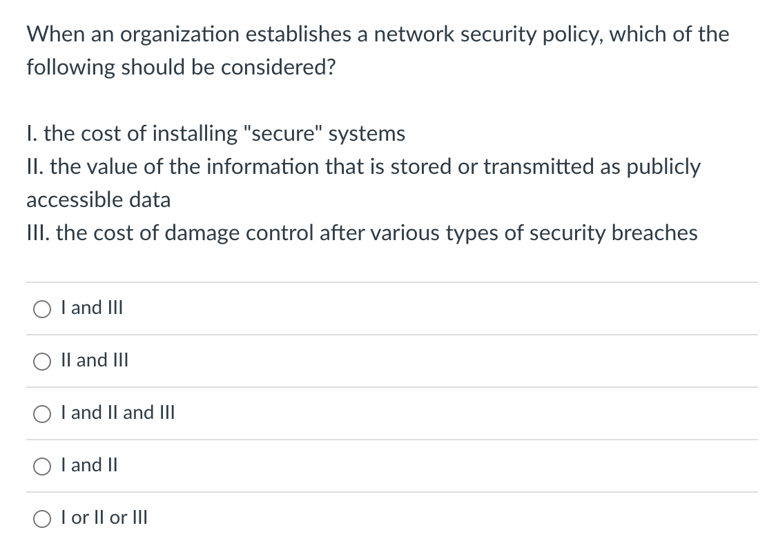Click the 'II and III' answer label text
776x559 pixels.
pyautogui.click(x=94, y=361)
